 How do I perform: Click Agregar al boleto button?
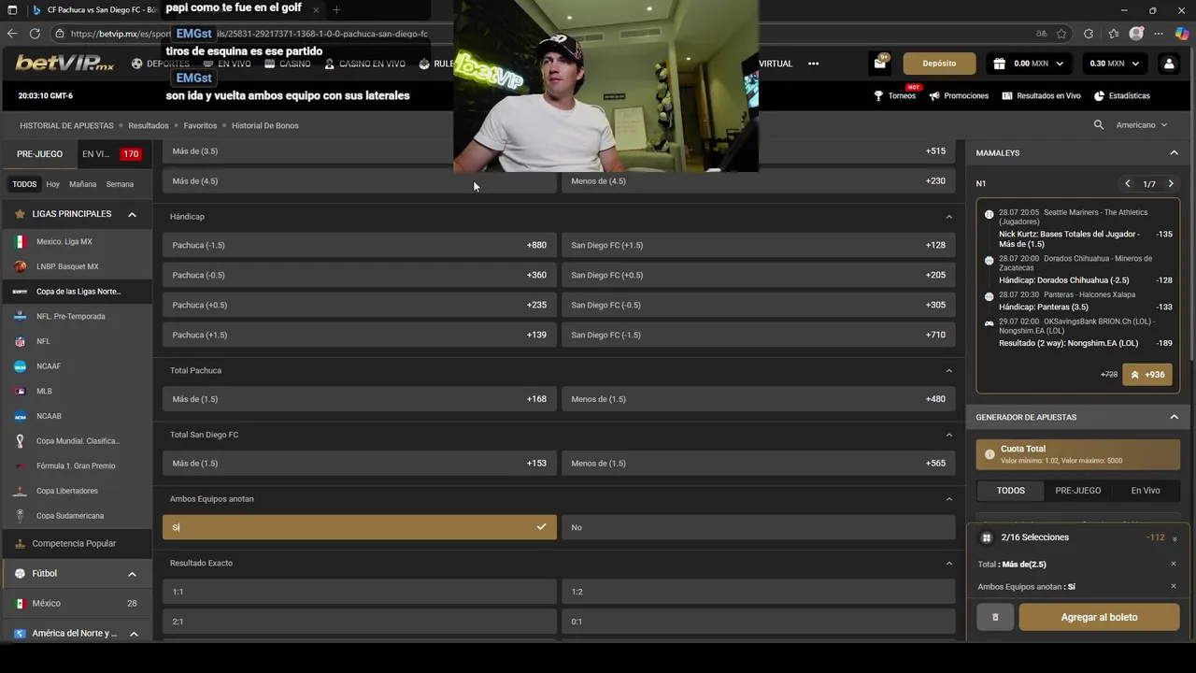pyautogui.click(x=1099, y=617)
